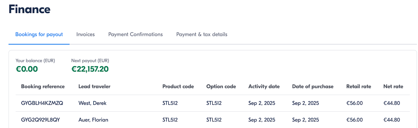This screenshot has width=418, height=128.
Task: Click lead traveler Auer, Florian
Action: point(93,120)
